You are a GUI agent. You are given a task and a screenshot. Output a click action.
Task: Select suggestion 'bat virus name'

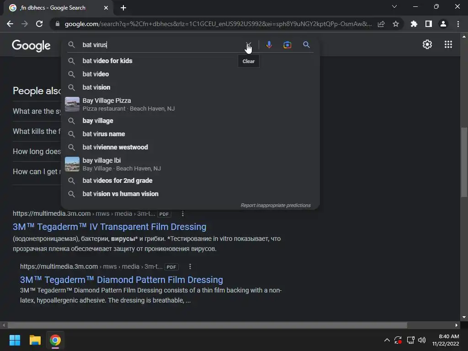pos(190,134)
